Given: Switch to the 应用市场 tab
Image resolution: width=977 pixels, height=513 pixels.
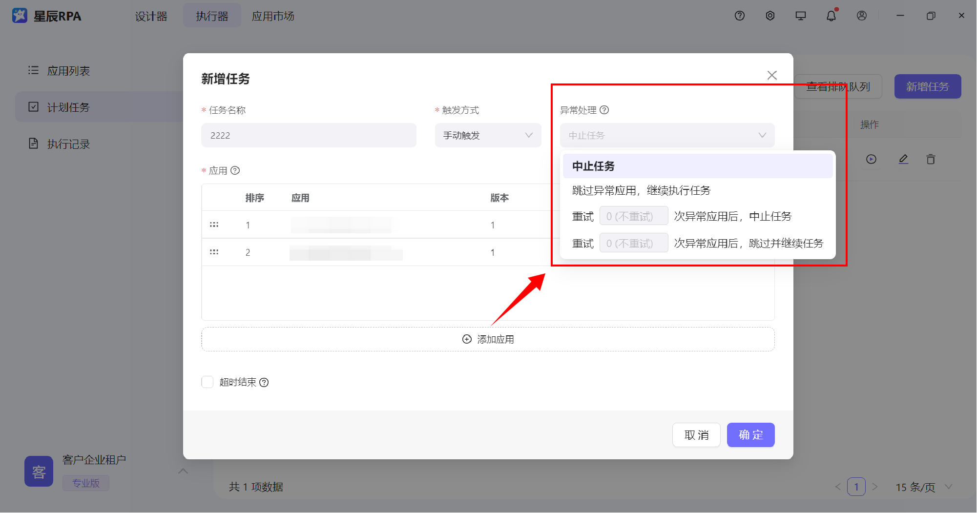Looking at the screenshot, I should [273, 16].
